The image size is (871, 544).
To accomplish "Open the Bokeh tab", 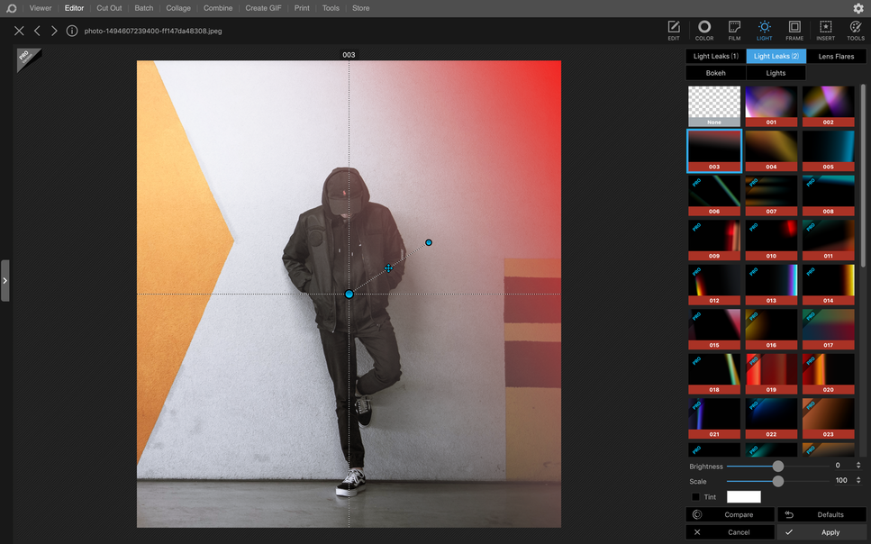I will (x=714, y=72).
